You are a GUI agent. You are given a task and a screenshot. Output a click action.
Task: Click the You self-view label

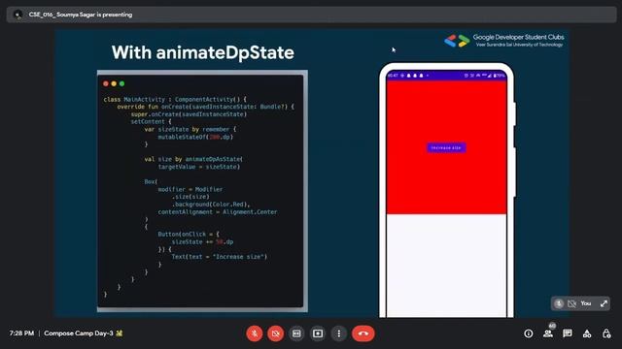[586, 303]
